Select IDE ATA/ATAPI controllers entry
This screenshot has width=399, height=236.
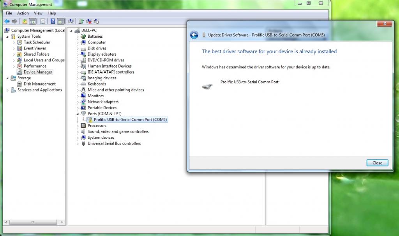111,72
